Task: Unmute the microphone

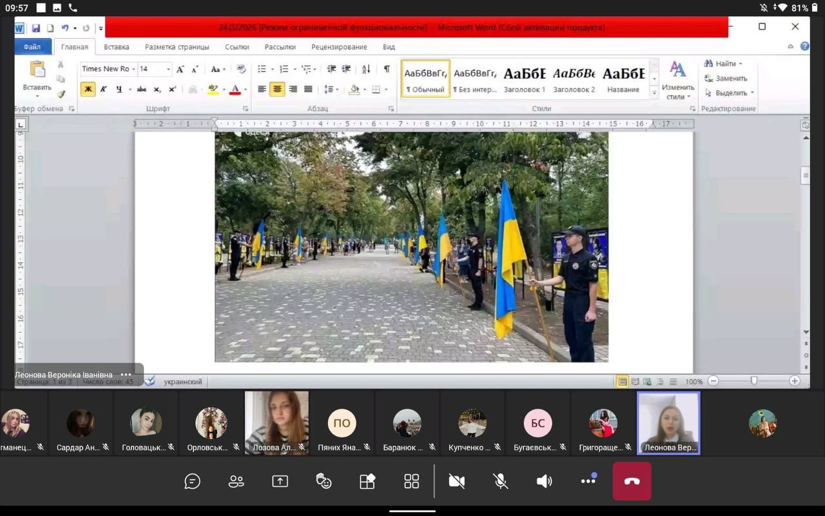Action: click(x=501, y=481)
